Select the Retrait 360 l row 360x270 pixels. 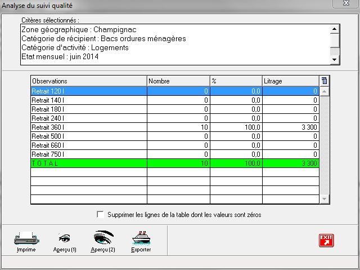[88, 127]
